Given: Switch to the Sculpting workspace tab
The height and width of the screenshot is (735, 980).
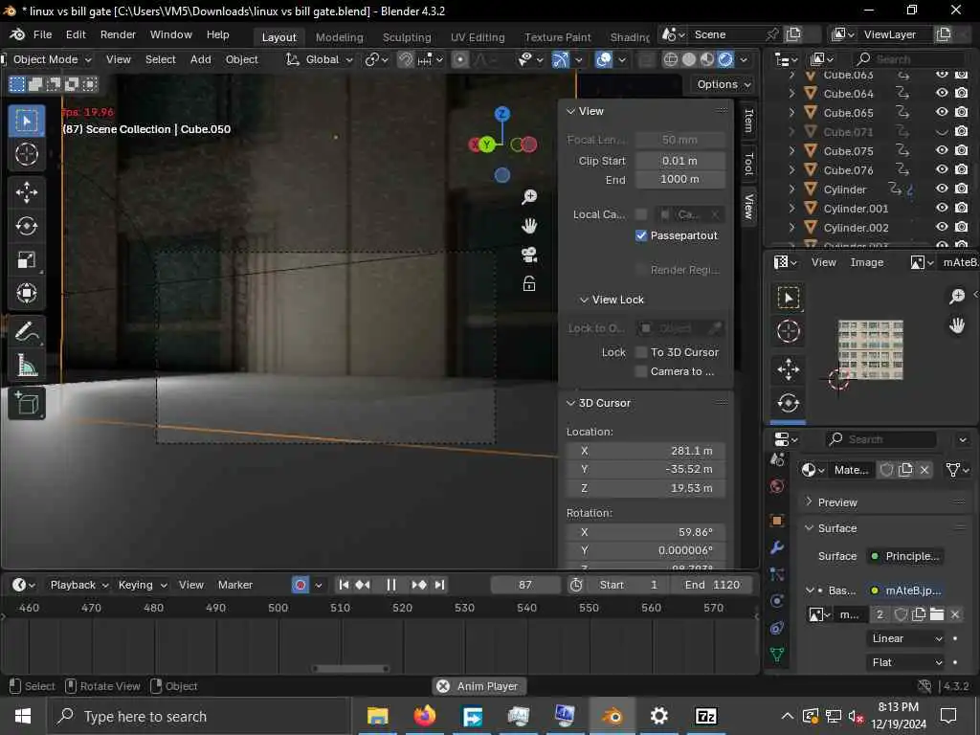Looking at the screenshot, I should (407, 37).
